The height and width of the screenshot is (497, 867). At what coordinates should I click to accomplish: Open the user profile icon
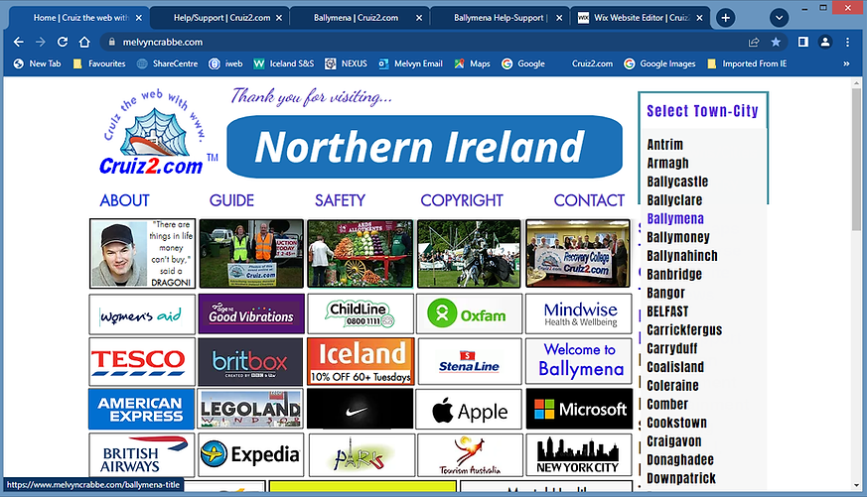[x=825, y=42]
